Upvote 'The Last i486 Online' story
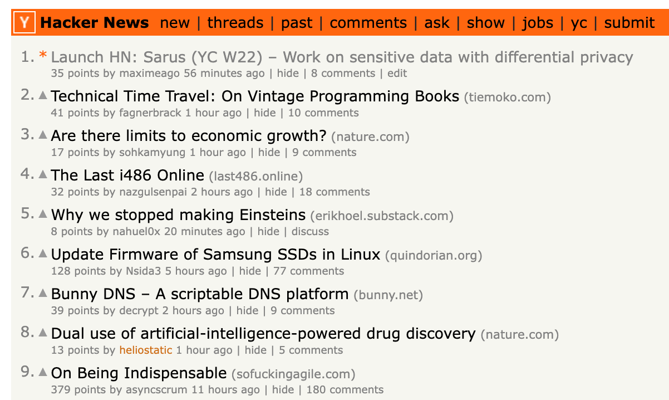This screenshot has height=400, width=669. point(43,174)
